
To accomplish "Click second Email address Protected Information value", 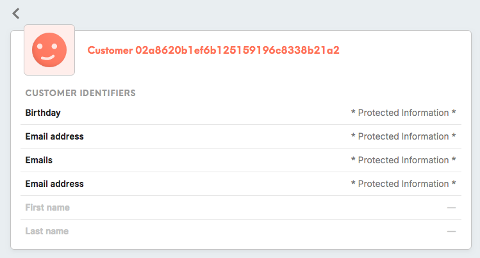I will tap(403, 184).
